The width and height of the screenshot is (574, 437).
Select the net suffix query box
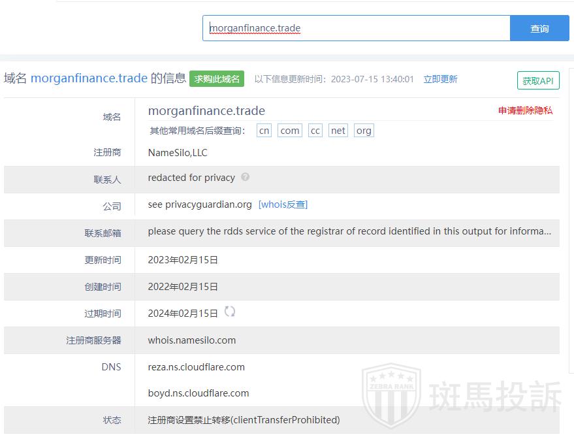[338, 131]
